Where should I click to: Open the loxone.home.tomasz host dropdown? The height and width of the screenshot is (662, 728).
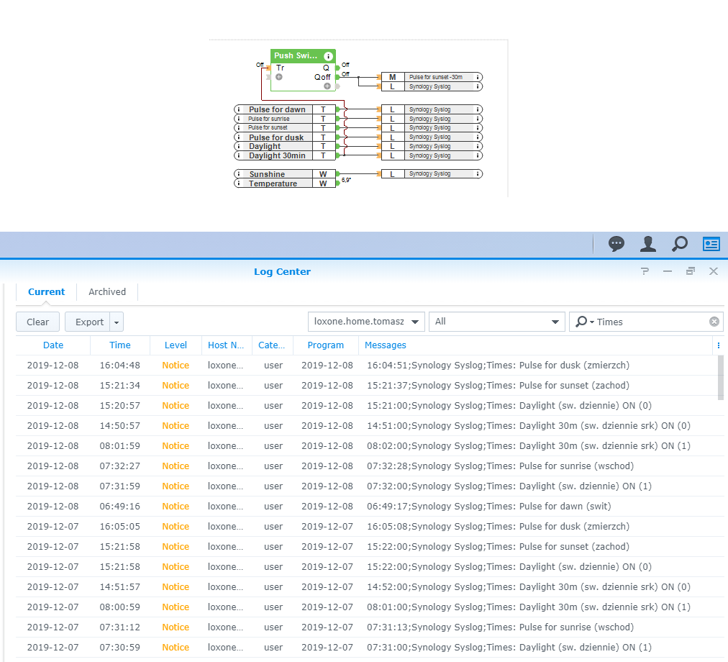(x=366, y=322)
